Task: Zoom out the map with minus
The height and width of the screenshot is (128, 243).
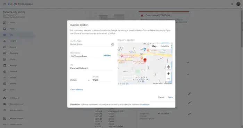Action: tap(169, 79)
